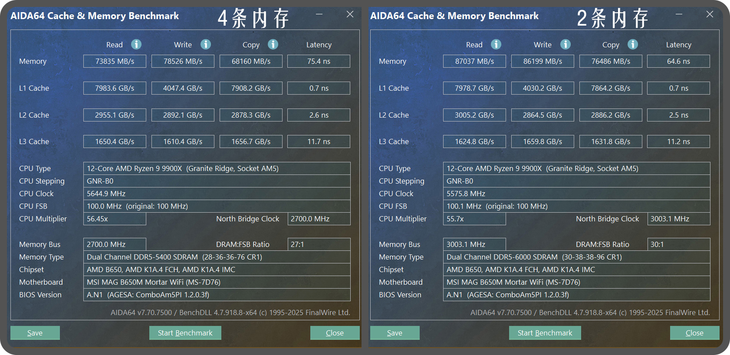This screenshot has width=730, height=355.
Task: Close the right window using the X icon
Action: click(x=710, y=14)
